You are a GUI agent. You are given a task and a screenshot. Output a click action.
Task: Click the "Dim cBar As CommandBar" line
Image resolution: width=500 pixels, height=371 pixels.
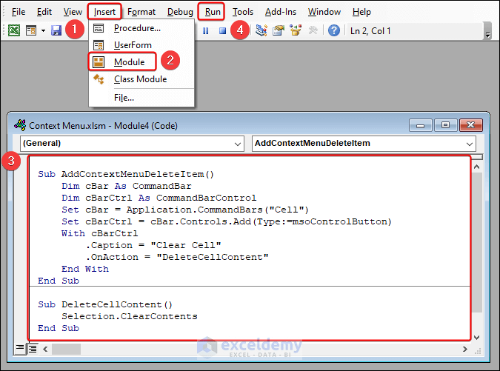click(127, 186)
